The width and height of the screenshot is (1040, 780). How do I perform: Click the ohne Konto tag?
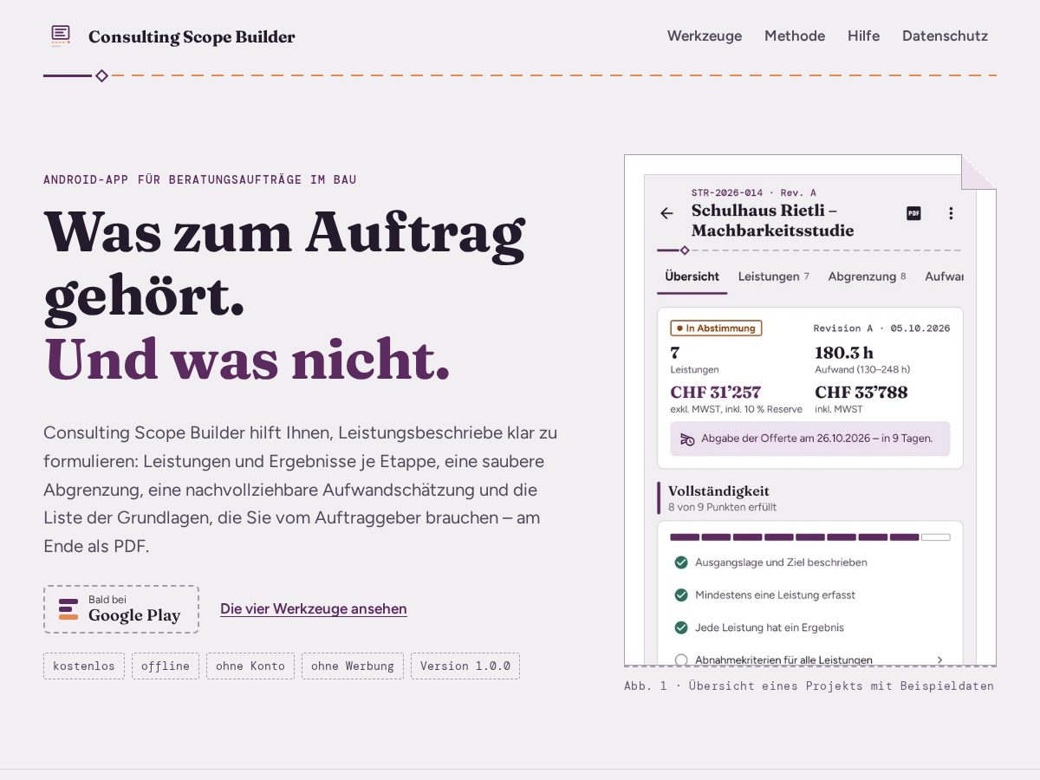pyautogui.click(x=250, y=666)
